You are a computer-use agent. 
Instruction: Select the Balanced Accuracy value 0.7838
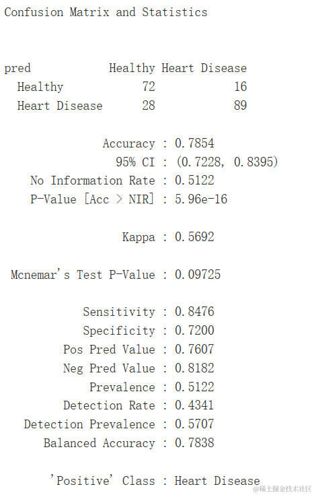[194, 443]
